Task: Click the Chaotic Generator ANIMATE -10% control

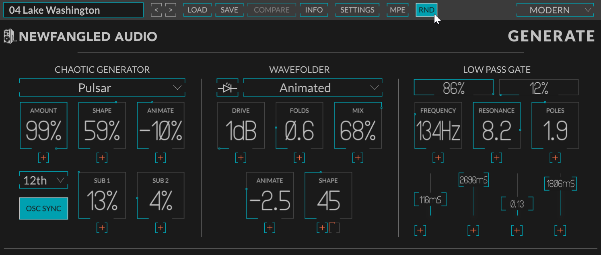Action: (x=161, y=125)
